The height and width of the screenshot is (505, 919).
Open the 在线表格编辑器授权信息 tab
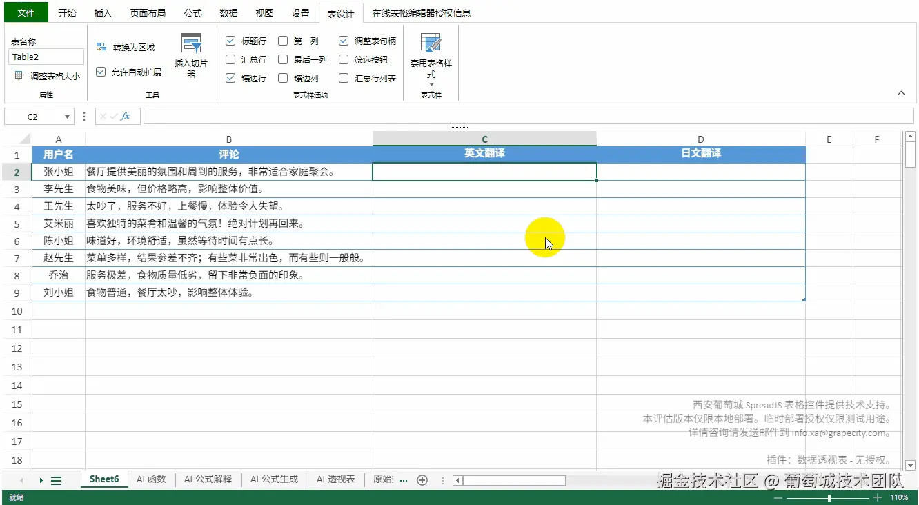[422, 13]
